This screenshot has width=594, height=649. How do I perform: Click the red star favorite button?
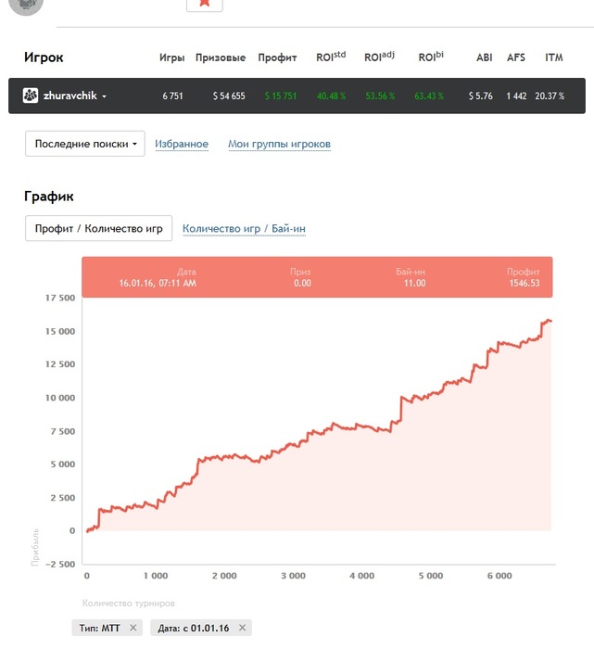click(x=205, y=4)
